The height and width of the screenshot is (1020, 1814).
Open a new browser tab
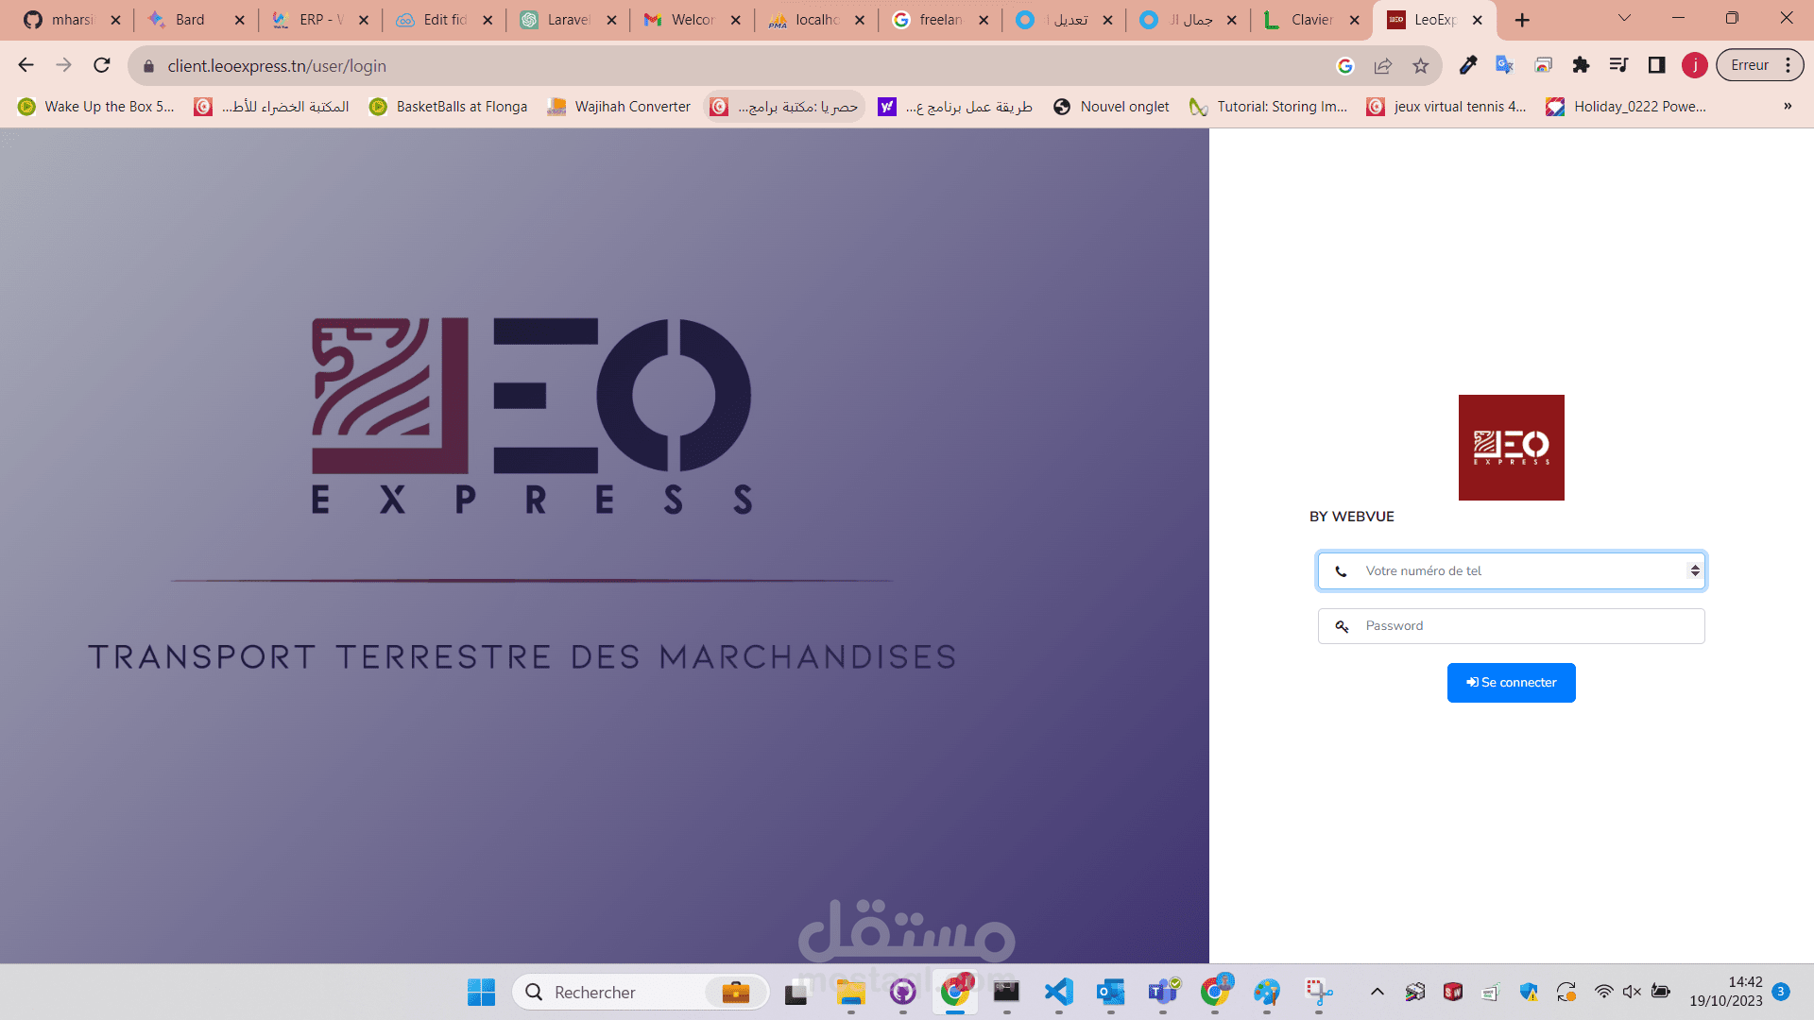[1522, 20]
